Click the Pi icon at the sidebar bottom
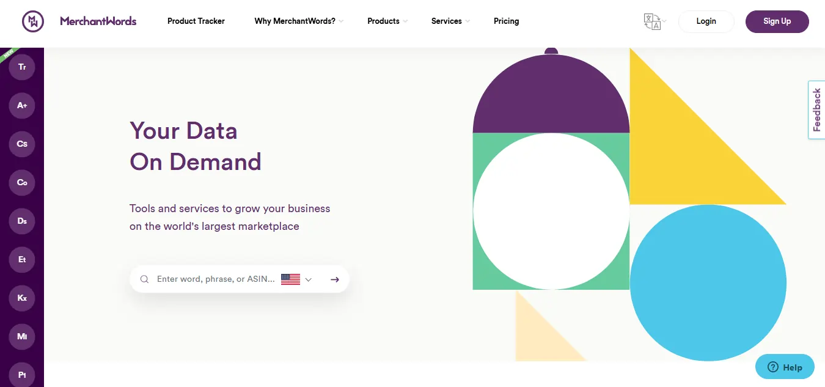 (x=21, y=374)
